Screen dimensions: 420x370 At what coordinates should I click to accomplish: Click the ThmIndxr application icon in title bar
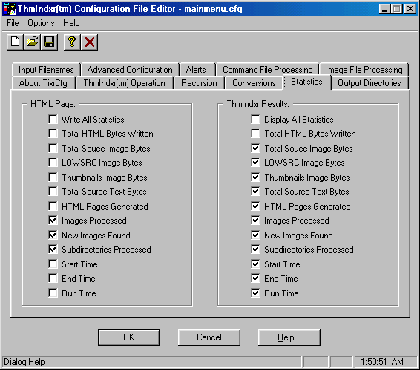[x=9, y=9]
